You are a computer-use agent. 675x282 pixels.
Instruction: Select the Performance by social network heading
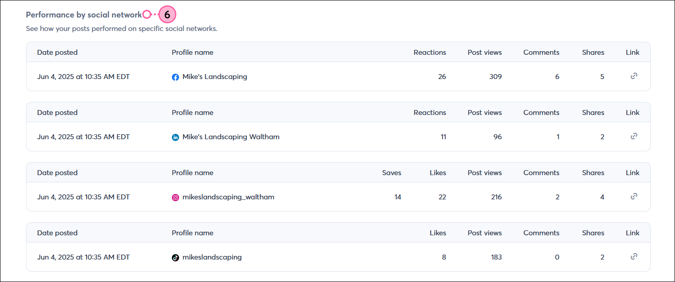pos(83,14)
